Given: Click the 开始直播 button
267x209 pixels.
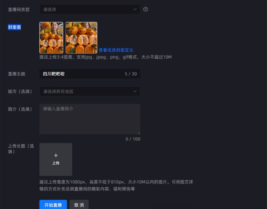Looking at the screenshot, I should (x=53, y=205).
